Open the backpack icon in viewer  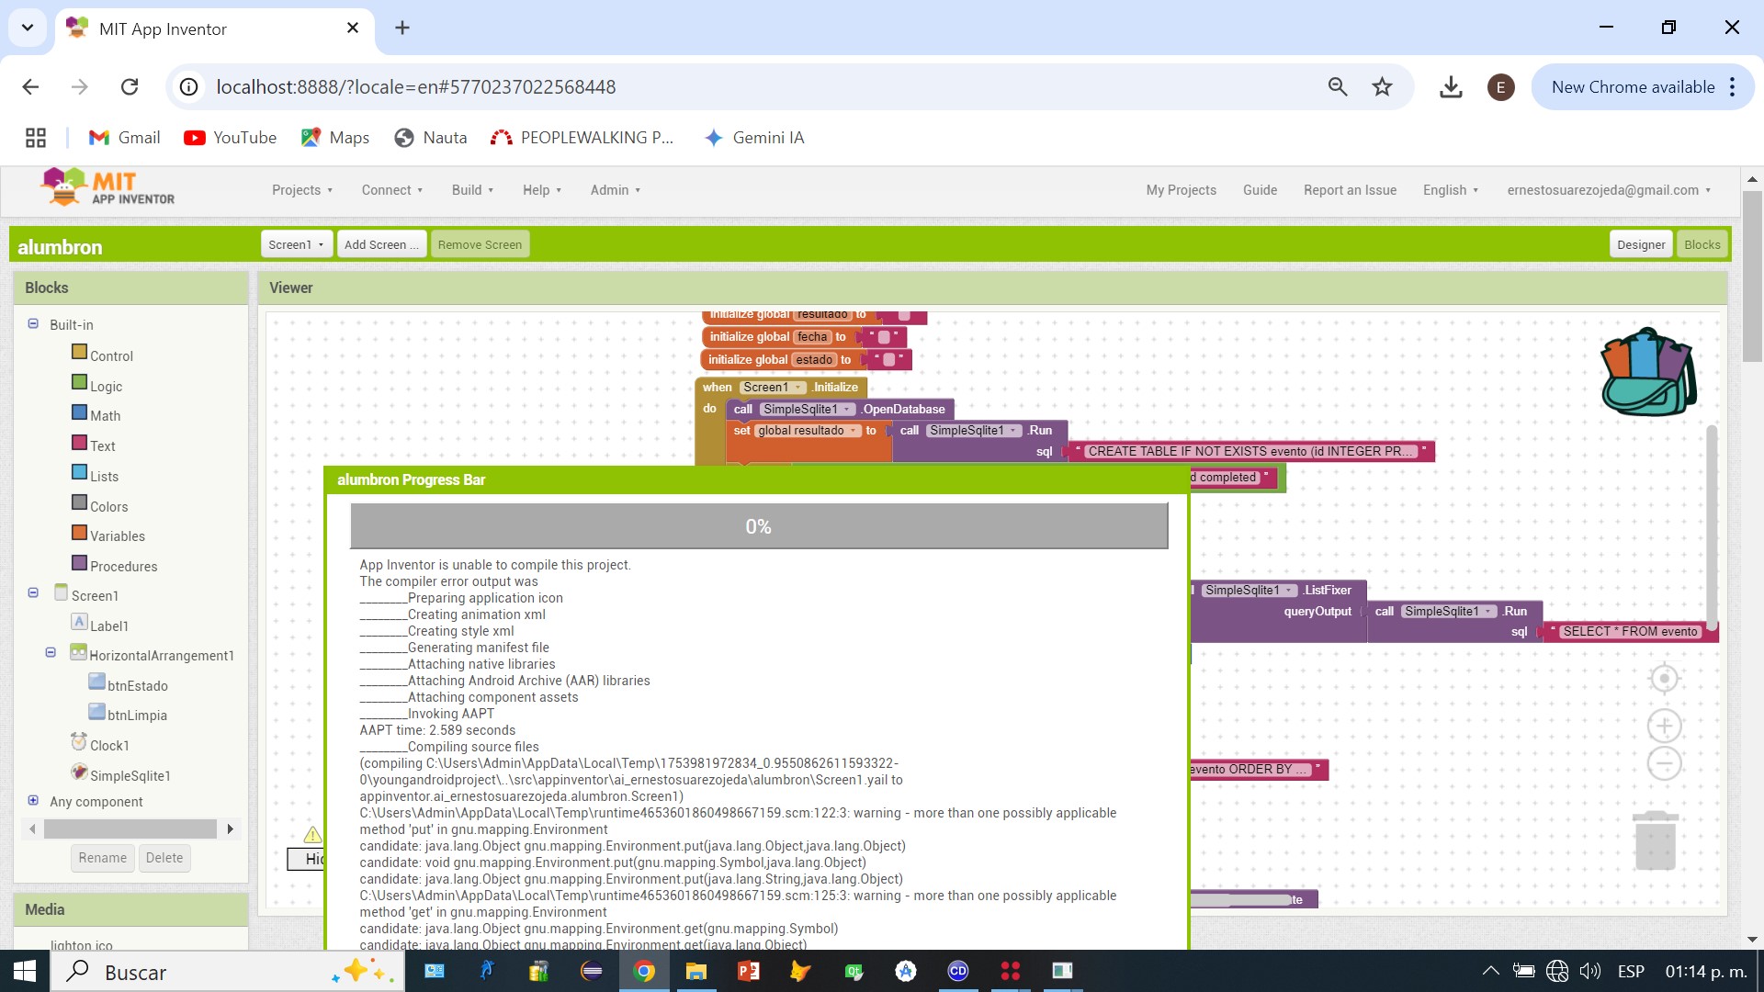(x=1648, y=372)
